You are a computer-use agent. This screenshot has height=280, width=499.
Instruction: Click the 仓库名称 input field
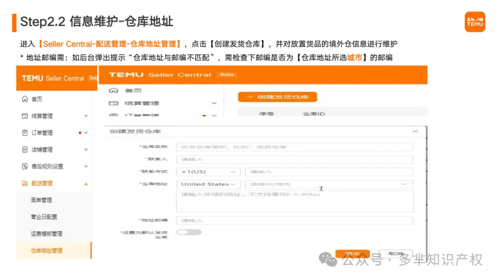tap(294, 147)
